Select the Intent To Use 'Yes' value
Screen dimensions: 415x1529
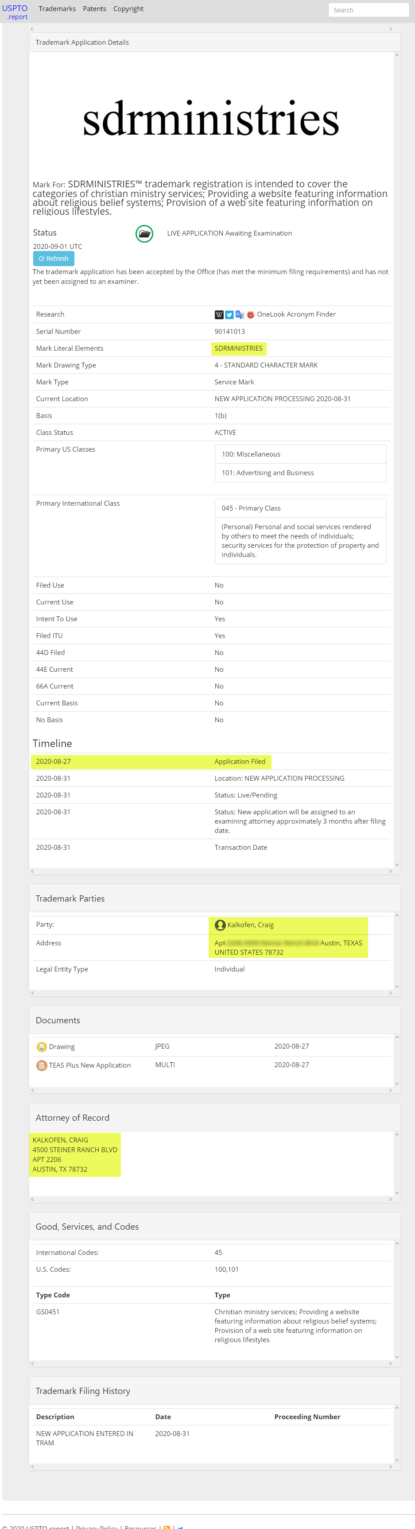tap(220, 619)
